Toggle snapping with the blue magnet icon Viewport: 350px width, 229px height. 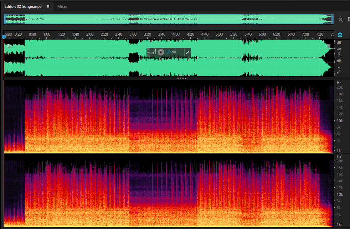click(x=340, y=35)
